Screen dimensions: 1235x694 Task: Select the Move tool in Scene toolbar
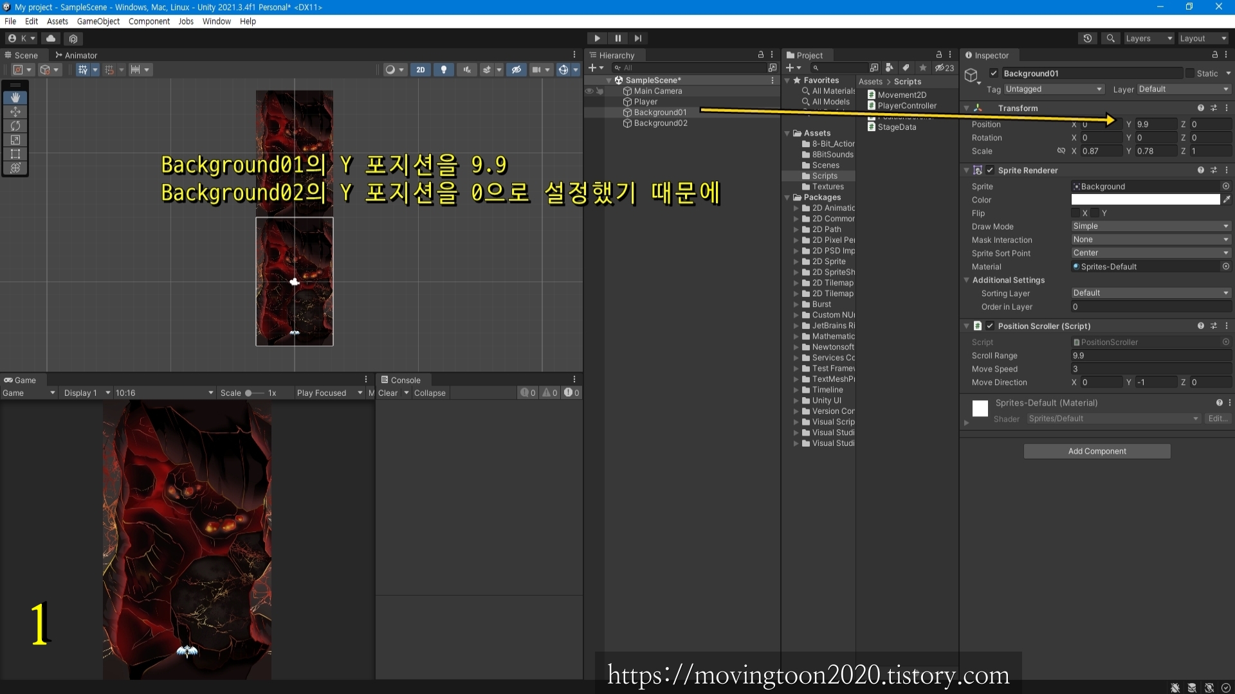click(15, 112)
